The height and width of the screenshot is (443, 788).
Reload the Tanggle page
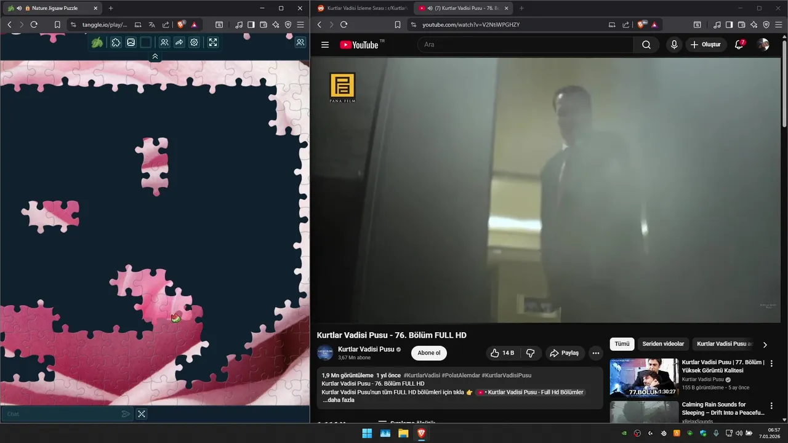[x=34, y=25]
